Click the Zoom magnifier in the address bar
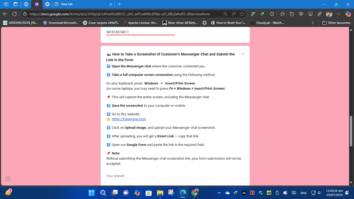This screenshot has width=354, height=199. tap(225, 14)
